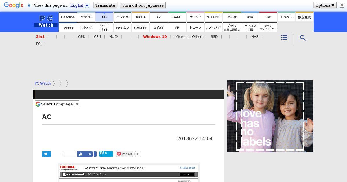The image size is (347, 182).
Task: Open the Car tab
Action: point(268,17)
